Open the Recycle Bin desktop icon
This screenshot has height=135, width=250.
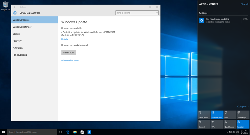pos(5,6)
